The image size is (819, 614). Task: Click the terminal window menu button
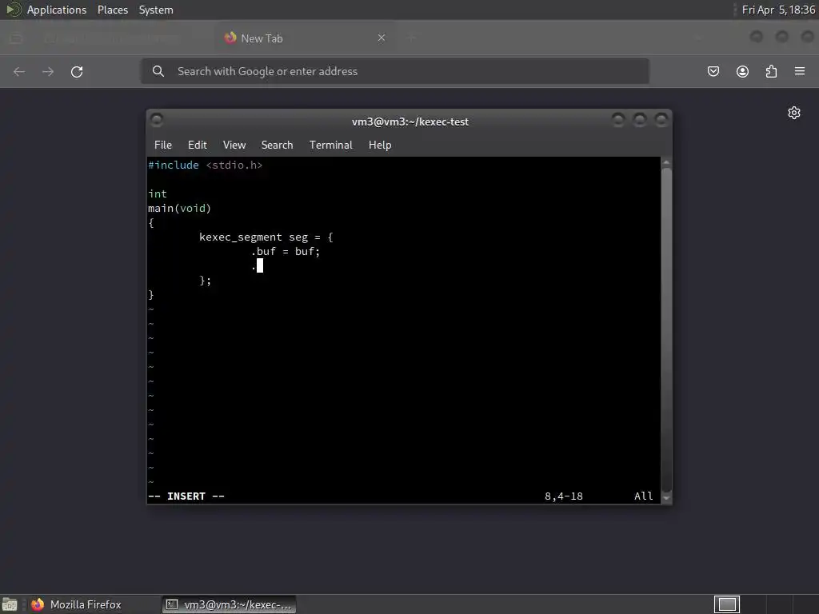[x=157, y=120]
